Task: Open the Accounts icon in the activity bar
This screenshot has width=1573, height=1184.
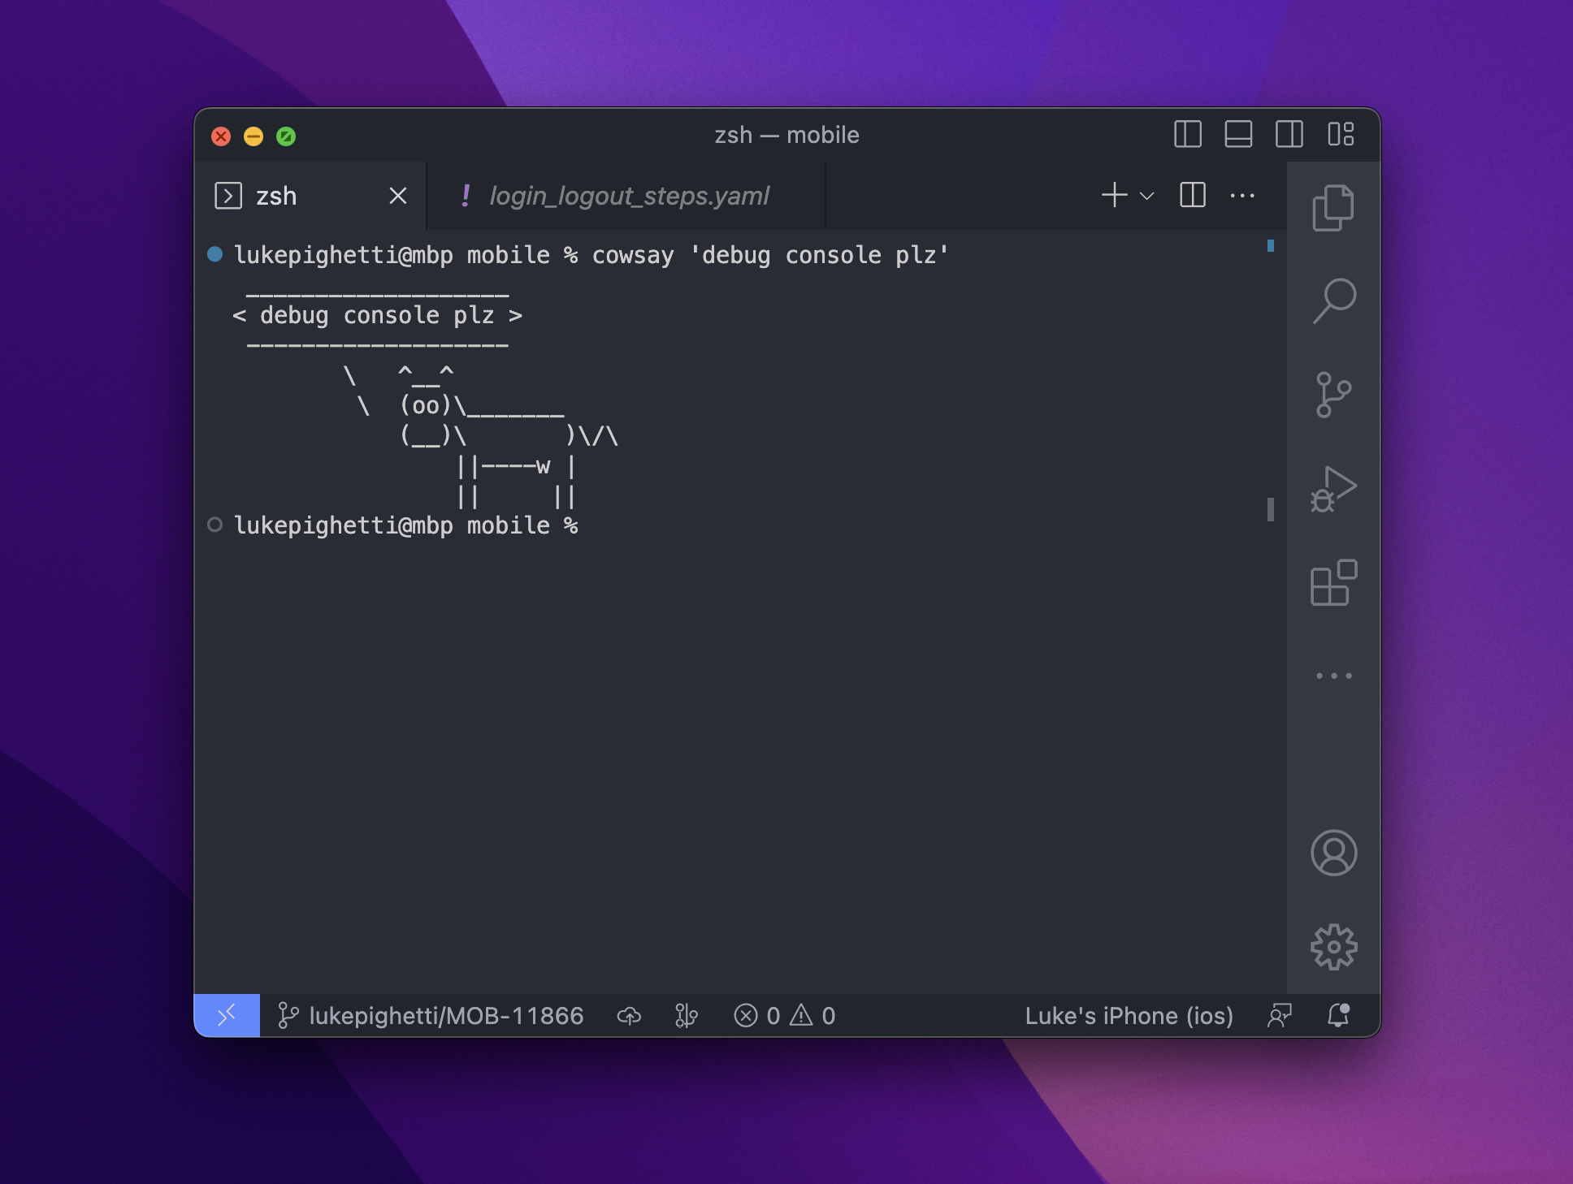Action: pos(1335,853)
